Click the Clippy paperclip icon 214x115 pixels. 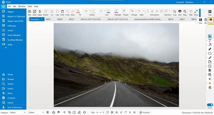click(40, 12)
